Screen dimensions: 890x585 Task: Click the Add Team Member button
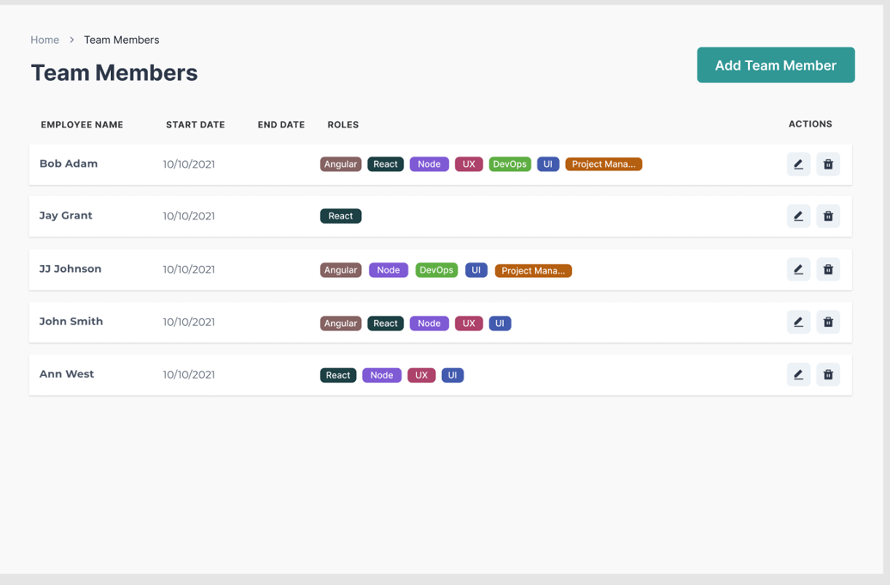[776, 65]
